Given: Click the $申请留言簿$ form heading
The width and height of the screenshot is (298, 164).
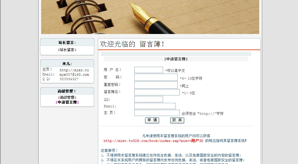Looking at the screenshot, I should tap(176, 59).
